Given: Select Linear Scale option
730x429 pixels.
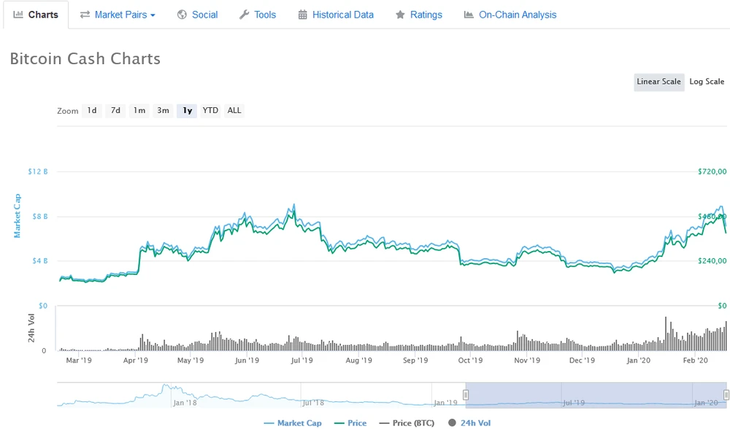Looking at the screenshot, I should tap(658, 82).
